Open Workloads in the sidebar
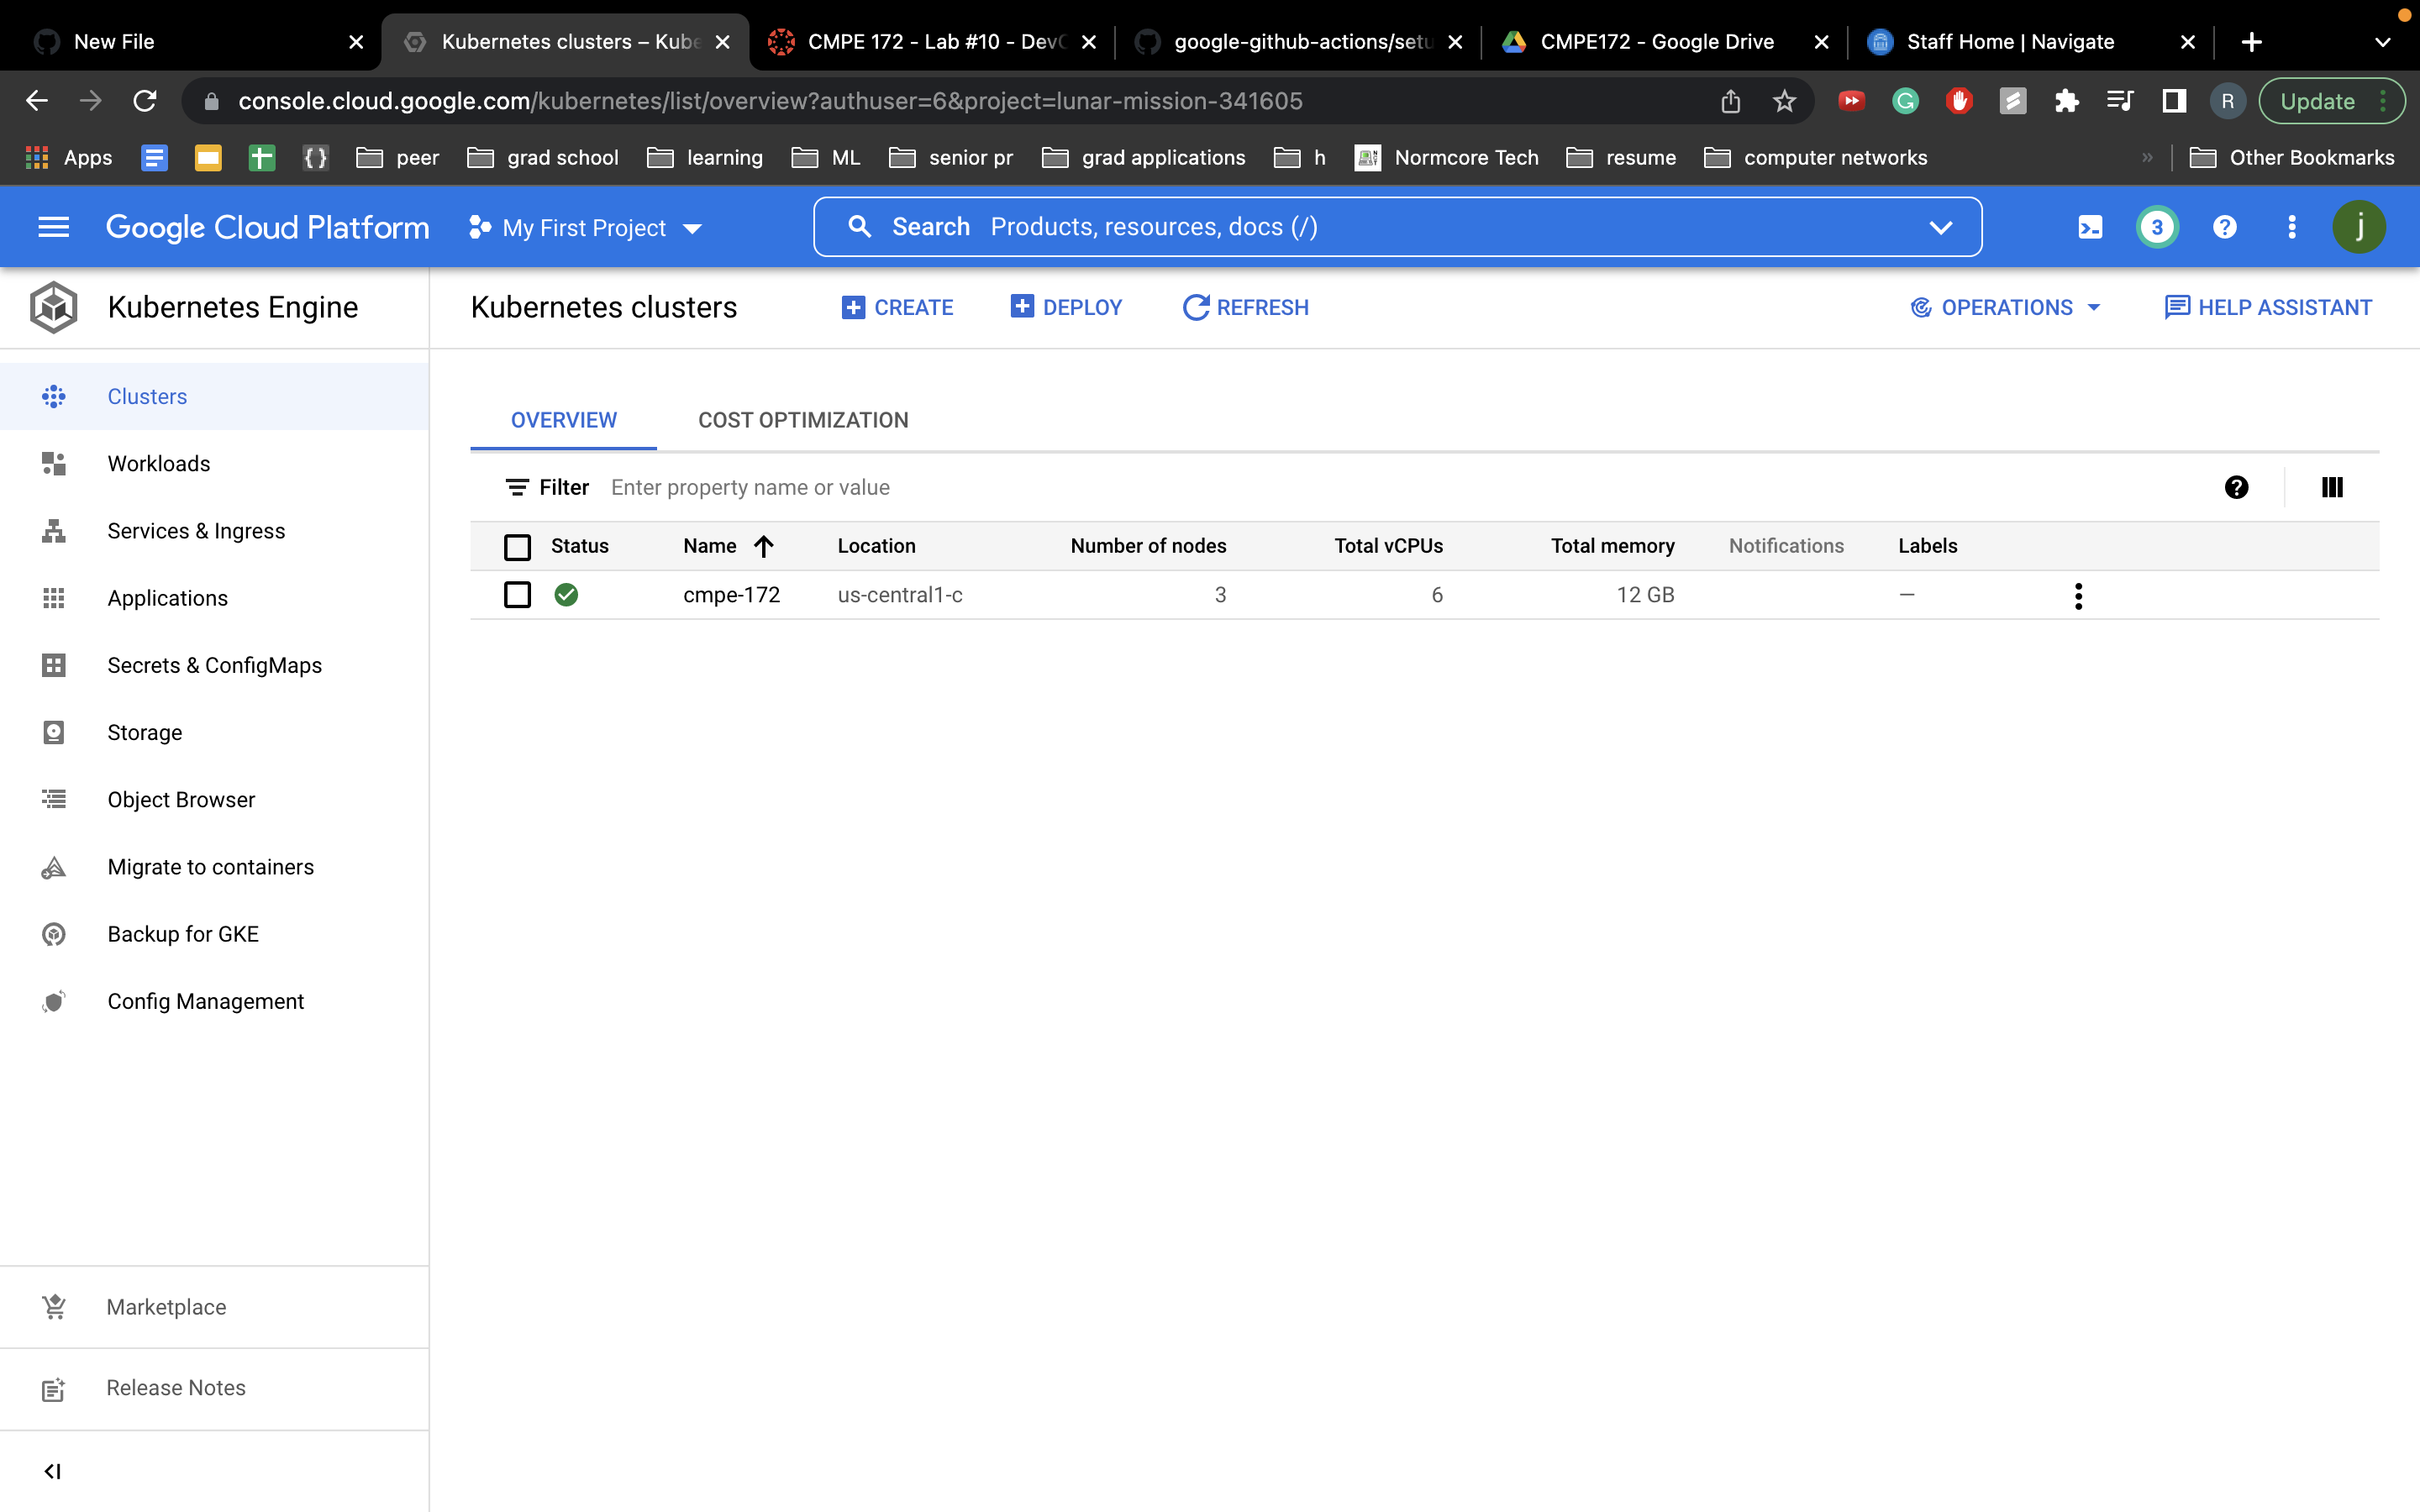The image size is (2420, 1512). 159,463
